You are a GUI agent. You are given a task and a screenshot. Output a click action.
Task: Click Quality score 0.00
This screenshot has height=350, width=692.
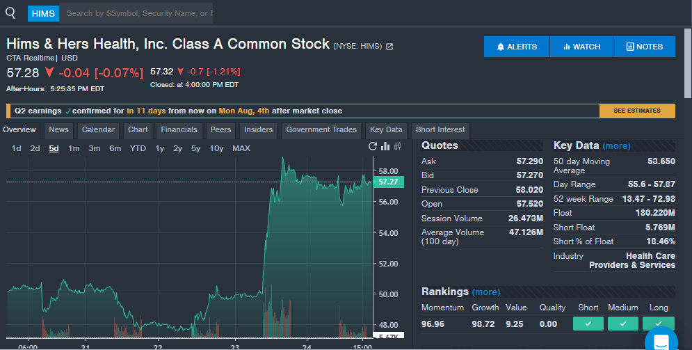[548, 324]
